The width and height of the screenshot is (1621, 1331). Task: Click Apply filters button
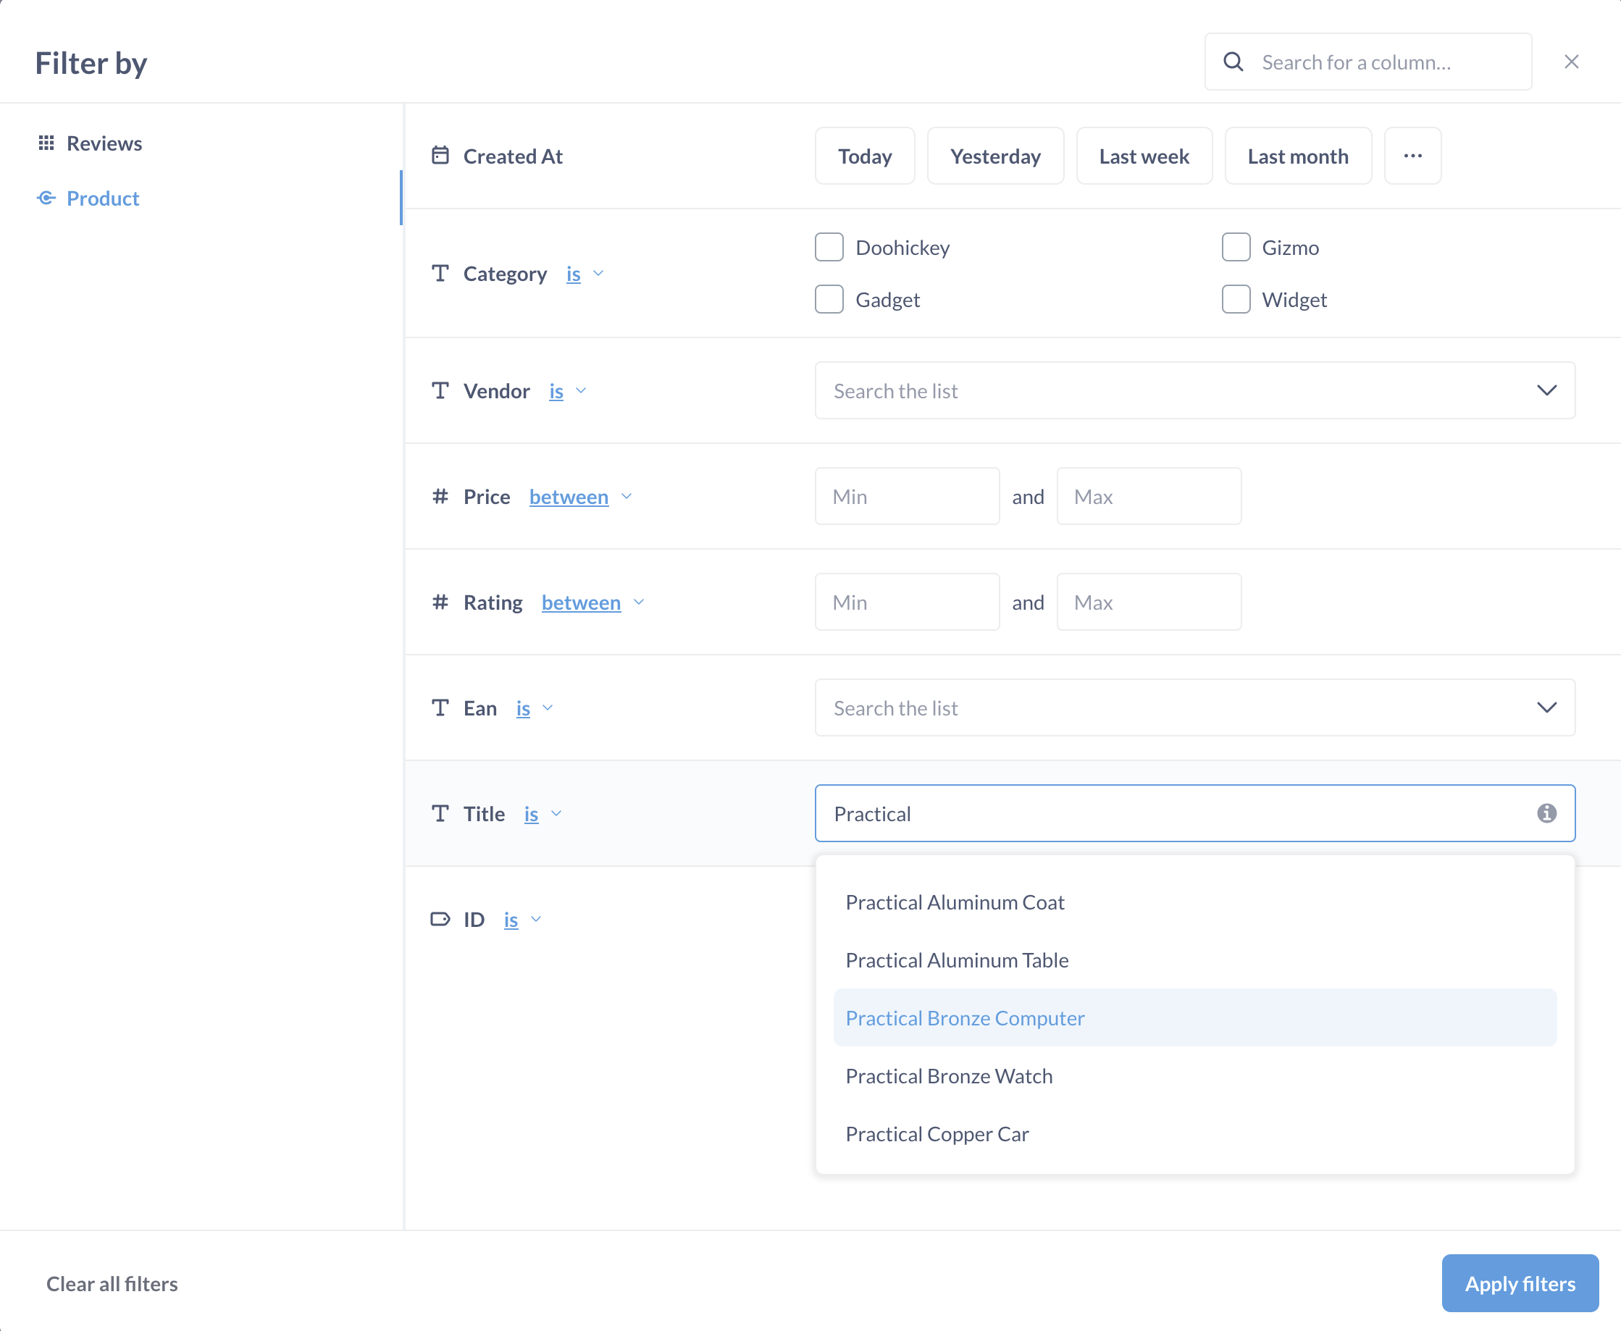tap(1520, 1281)
